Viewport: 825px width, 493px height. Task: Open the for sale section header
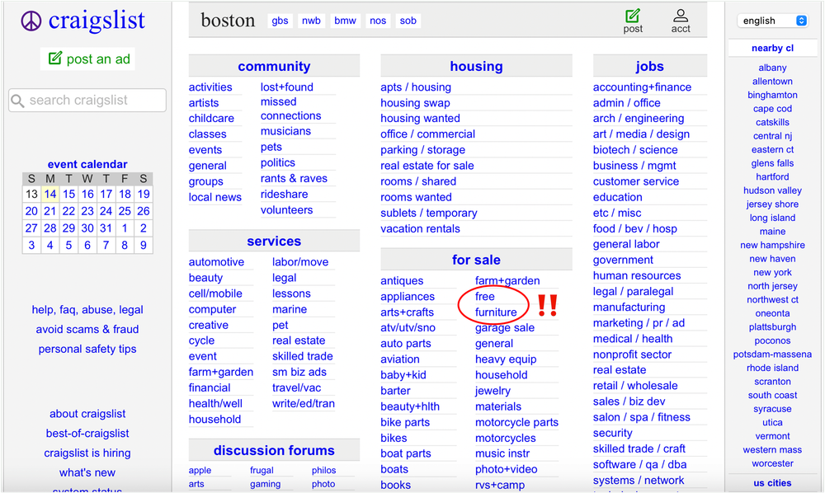[476, 260]
